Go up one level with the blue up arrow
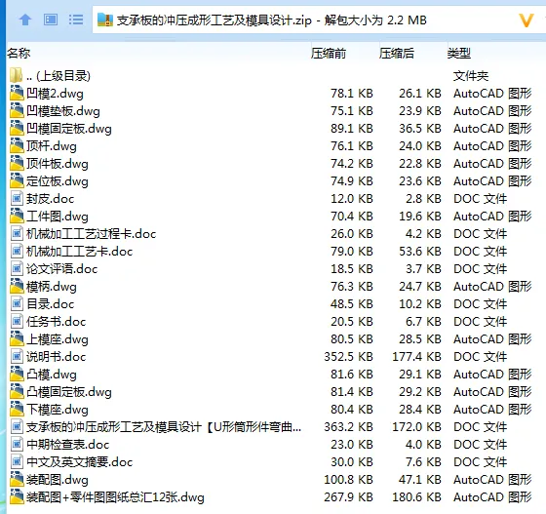 pos(25,20)
